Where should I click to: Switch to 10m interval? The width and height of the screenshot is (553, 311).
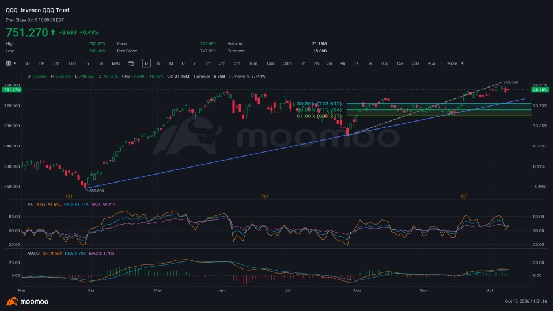tap(253, 63)
